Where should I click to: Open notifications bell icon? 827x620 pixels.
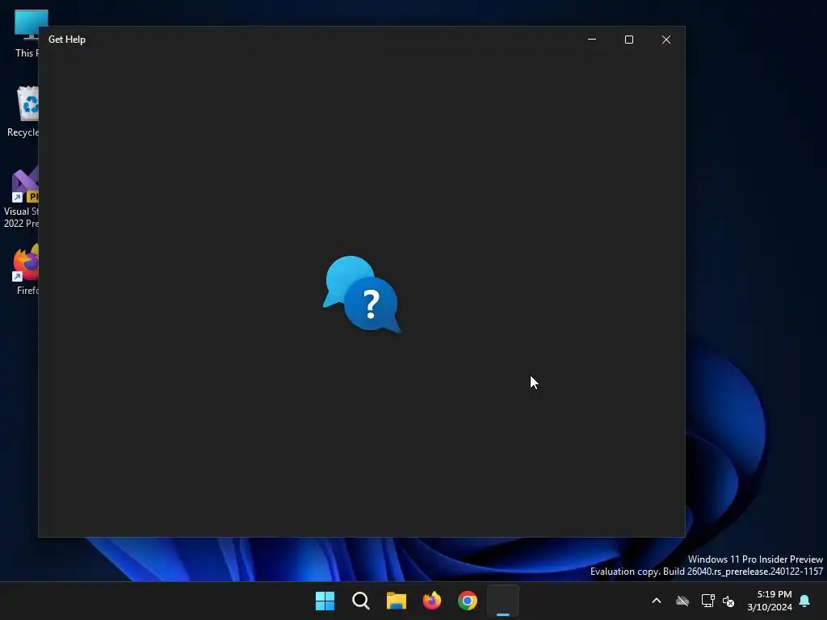[805, 601]
